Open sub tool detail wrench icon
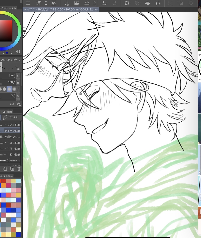The image size is (201, 238). tap(19, 104)
